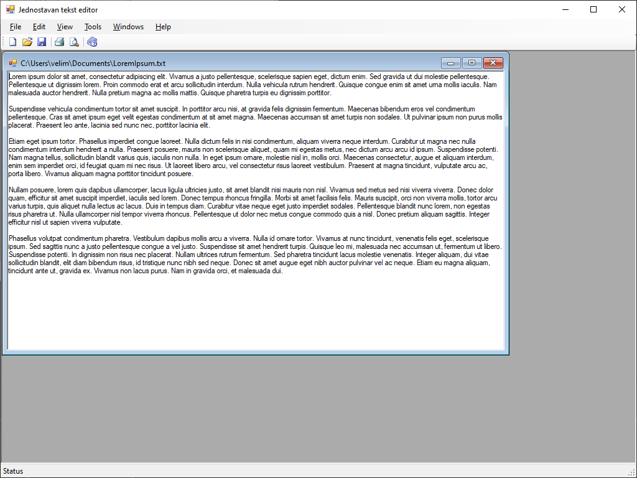Save the document using the floppy disk icon
The image size is (637, 478).
click(x=42, y=42)
